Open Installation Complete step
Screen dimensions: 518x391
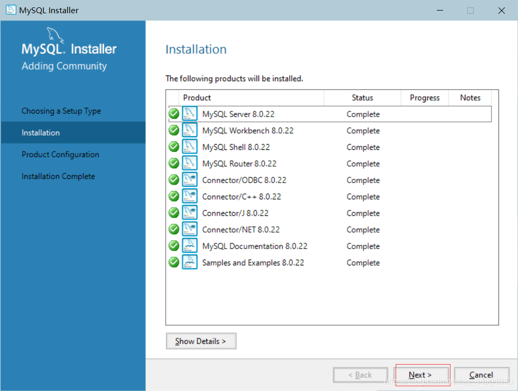[x=58, y=176]
